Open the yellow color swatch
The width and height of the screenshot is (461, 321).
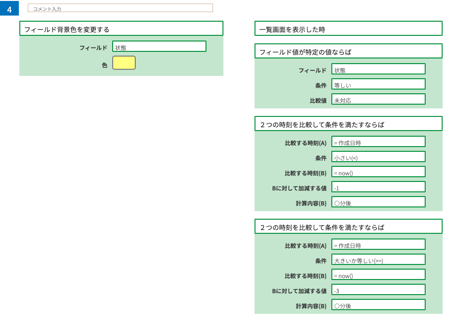point(124,63)
